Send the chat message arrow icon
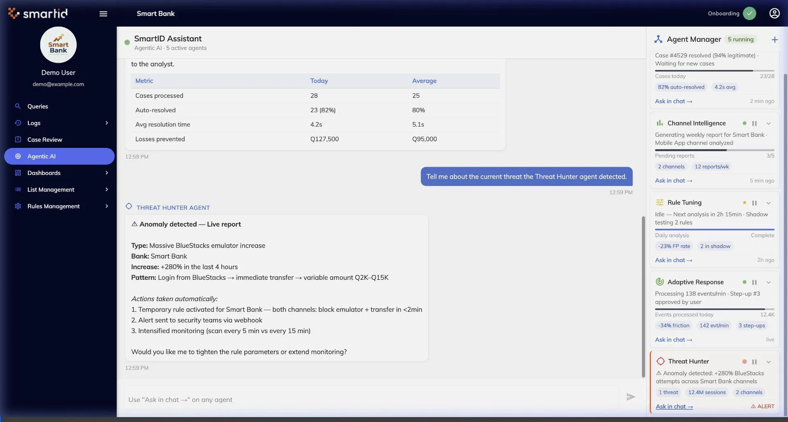Screen dimensions: 788x422 631,397
